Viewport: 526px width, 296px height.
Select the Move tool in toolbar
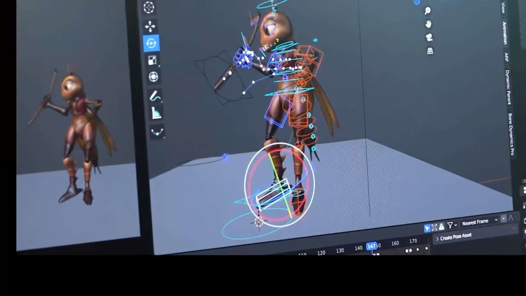150,27
